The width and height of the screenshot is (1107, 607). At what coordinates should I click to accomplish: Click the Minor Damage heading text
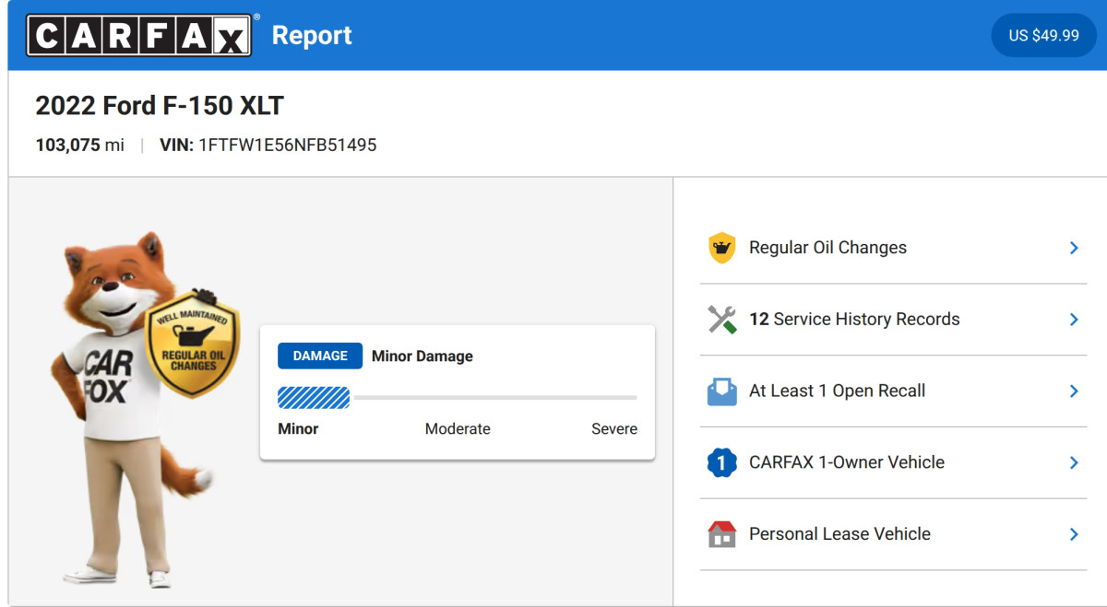click(x=423, y=356)
